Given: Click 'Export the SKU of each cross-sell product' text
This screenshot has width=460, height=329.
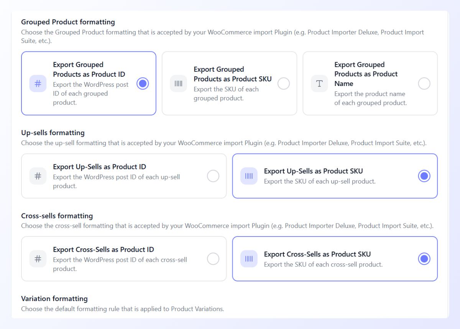Looking at the screenshot, I should coord(323,265).
